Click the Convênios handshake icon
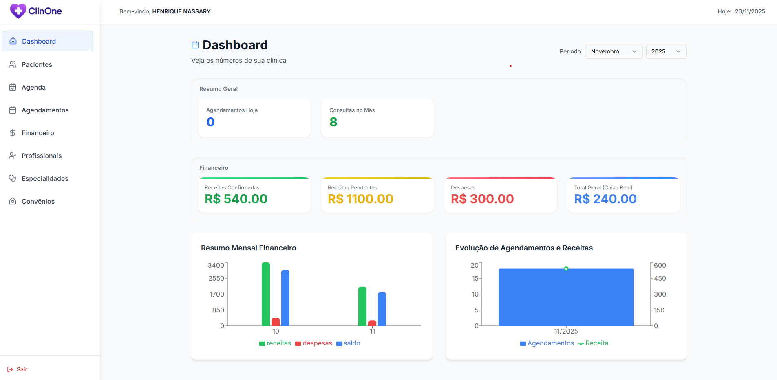 pos(12,201)
